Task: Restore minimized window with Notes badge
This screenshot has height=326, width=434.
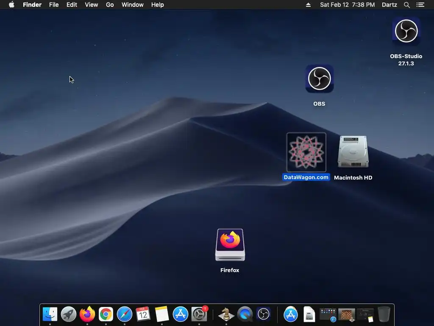Action: tap(365, 315)
